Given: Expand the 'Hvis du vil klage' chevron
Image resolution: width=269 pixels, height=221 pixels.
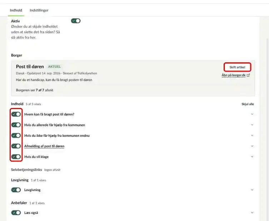Looking at the screenshot, I should (x=252, y=156).
